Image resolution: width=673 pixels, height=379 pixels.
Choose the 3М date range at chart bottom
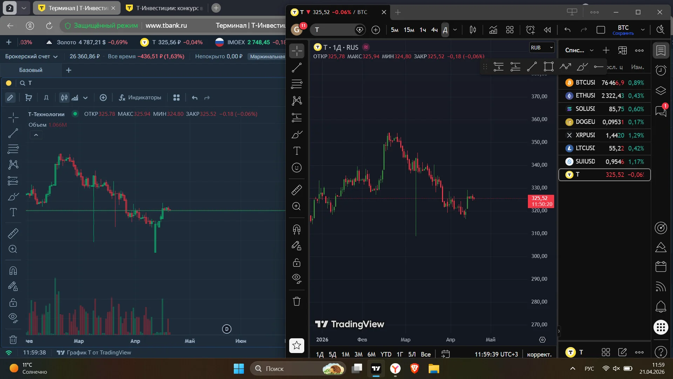358,354
